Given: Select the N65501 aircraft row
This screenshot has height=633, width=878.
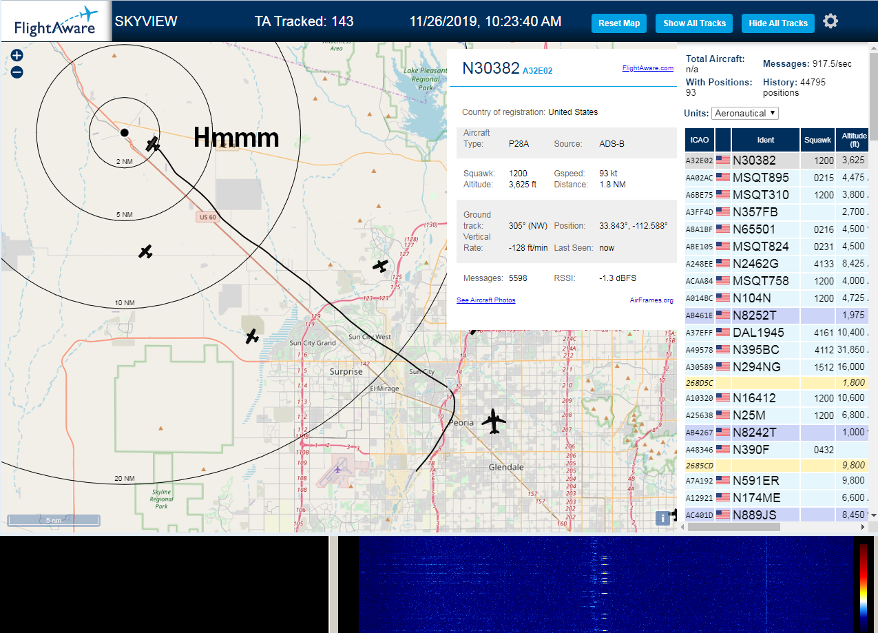Looking at the screenshot, I should [777, 229].
